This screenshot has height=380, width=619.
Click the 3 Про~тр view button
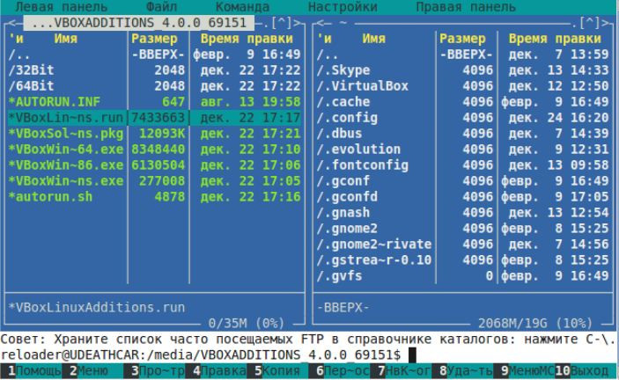coord(154,371)
